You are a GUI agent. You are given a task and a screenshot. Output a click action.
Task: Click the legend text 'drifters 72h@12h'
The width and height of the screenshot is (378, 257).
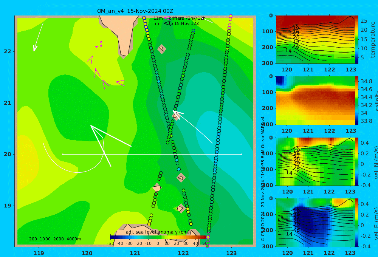(x=187, y=18)
